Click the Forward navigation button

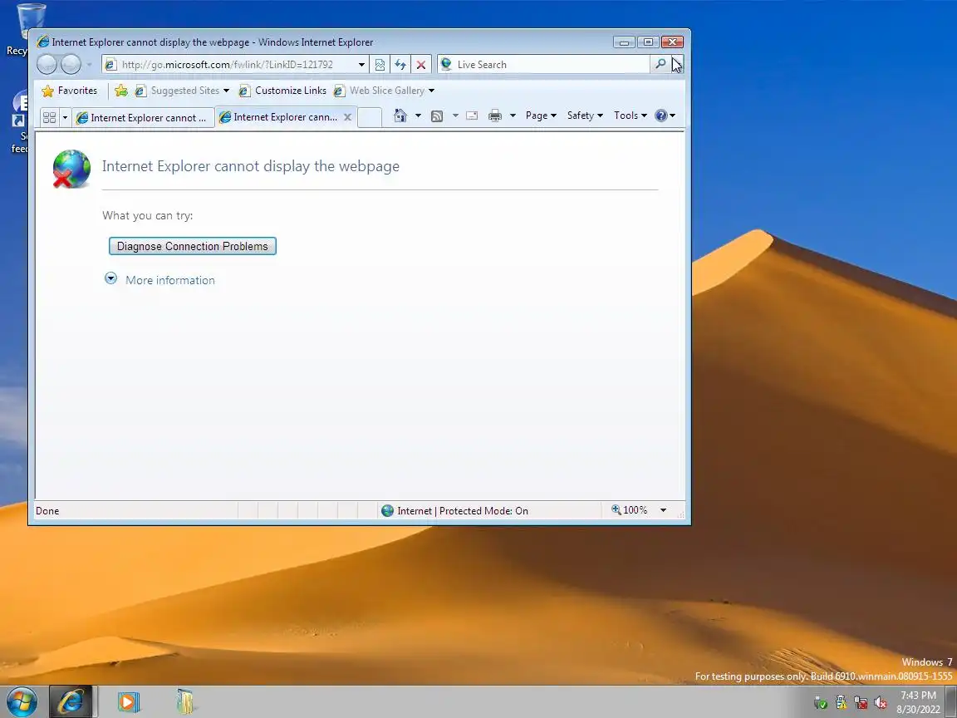[x=71, y=64]
